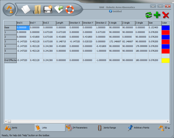Close the RAK window
Screen dimensions: 174x138
pos(168,6)
